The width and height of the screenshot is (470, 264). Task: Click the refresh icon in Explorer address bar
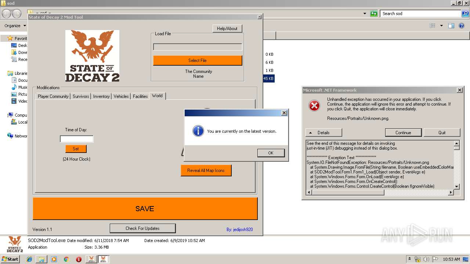pyautogui.click(x=374, y=14)
